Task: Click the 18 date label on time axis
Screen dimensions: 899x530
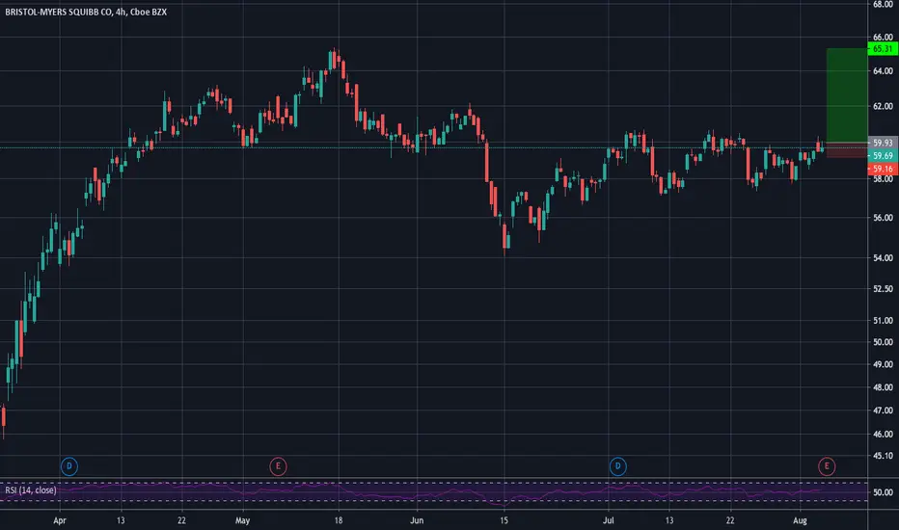Action: click(339, 520)
